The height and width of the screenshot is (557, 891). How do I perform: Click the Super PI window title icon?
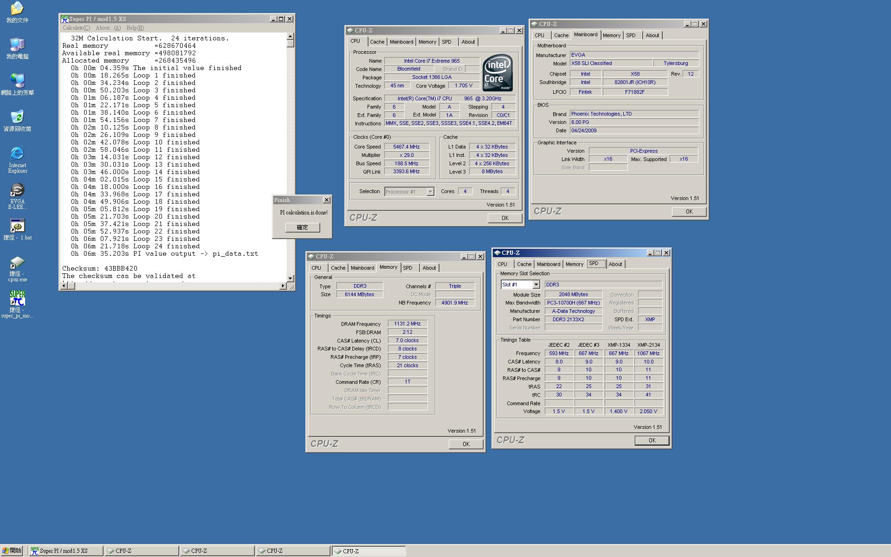65,19
